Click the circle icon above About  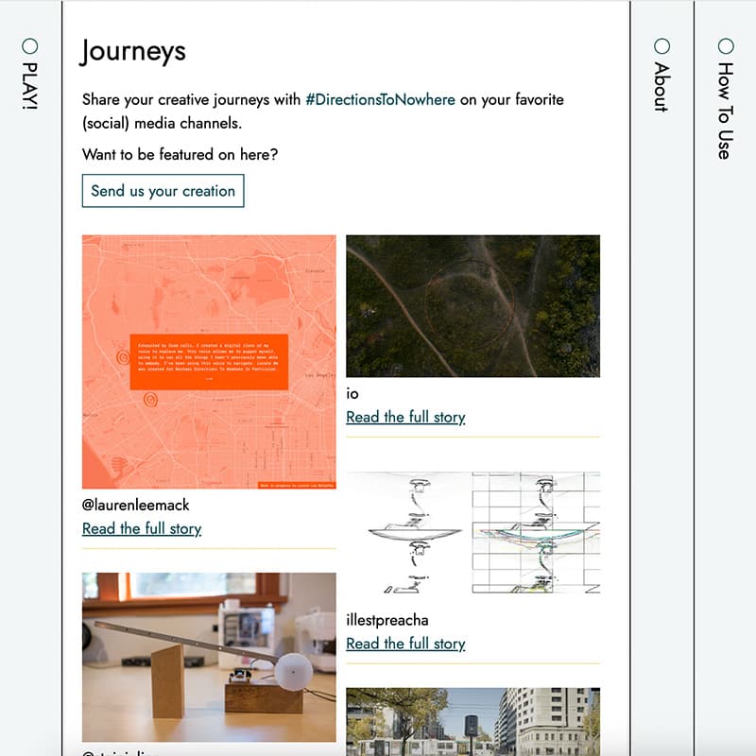661,45
